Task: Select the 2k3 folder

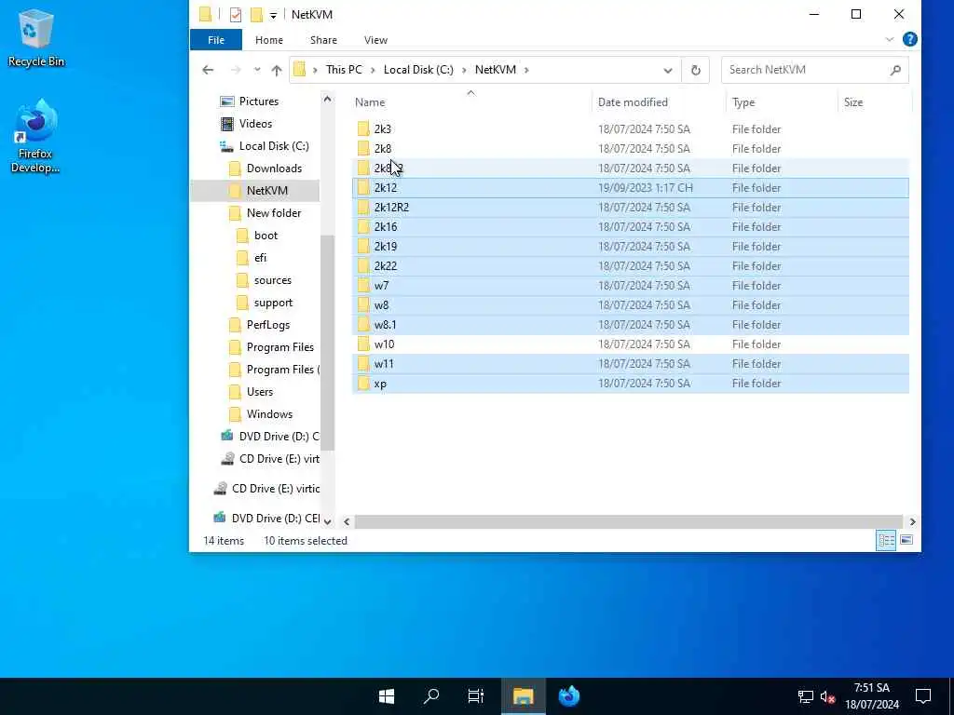Action: [x=631, y=128]
